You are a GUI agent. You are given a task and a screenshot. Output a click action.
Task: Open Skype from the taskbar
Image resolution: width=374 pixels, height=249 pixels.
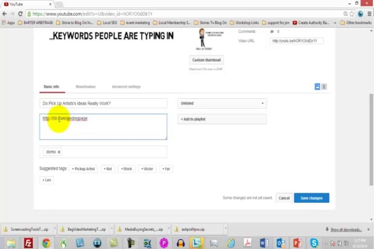pos(314,243)
